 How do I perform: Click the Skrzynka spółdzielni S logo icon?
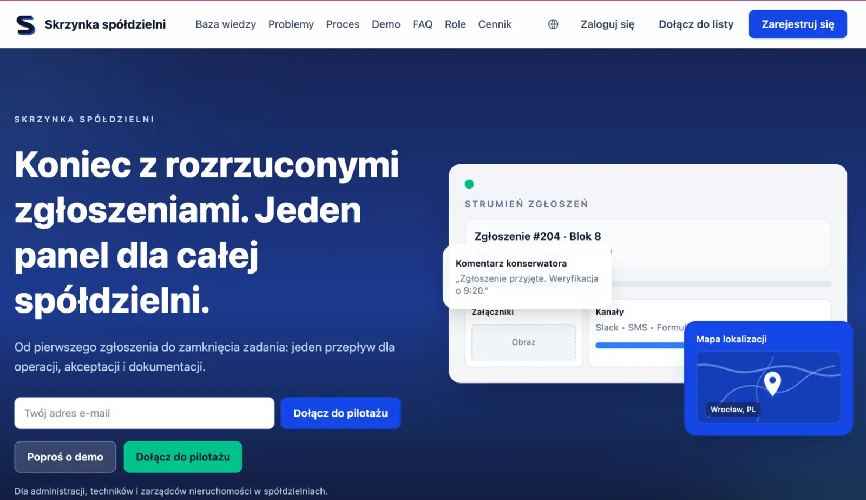[25, 24]
